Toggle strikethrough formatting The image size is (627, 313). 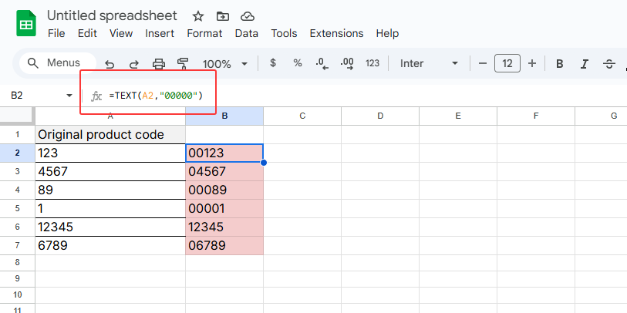coord(609,64)
